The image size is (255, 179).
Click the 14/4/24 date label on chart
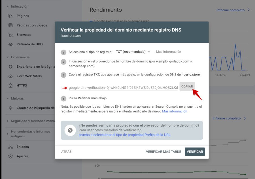[x=220, y=75]
